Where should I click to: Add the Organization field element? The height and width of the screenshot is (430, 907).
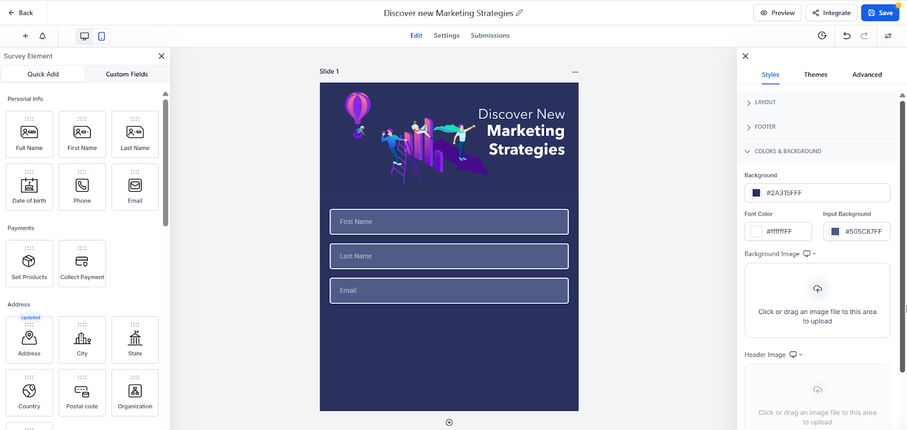click(135, 393)
